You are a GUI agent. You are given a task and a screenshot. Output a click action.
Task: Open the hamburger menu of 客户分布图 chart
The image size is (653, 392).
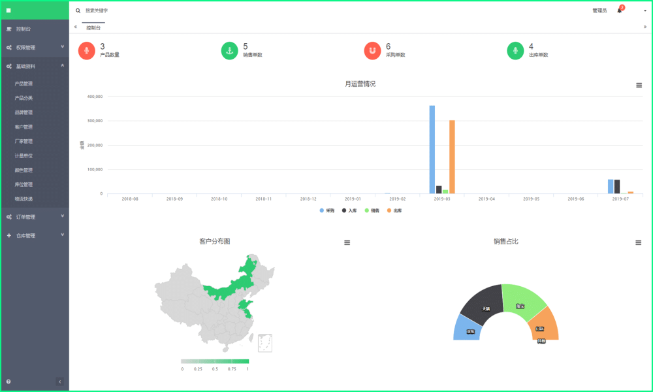pos(347,243)
